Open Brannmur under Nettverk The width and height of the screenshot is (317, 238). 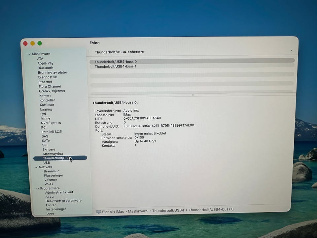tap(52, 171)
